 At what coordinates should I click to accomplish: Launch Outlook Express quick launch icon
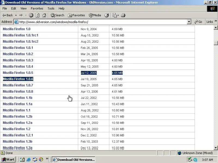click(35, 159)
